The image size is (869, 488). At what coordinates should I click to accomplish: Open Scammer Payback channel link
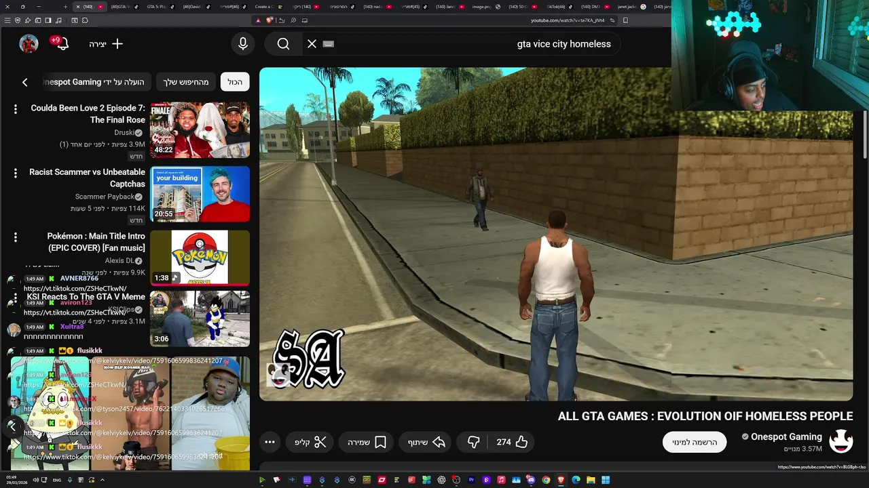point(105,197)
